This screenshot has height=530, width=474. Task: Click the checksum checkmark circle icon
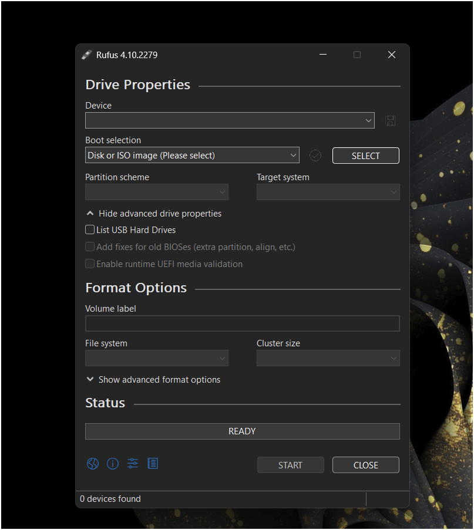pyautogui.click(x=315, y=156)
